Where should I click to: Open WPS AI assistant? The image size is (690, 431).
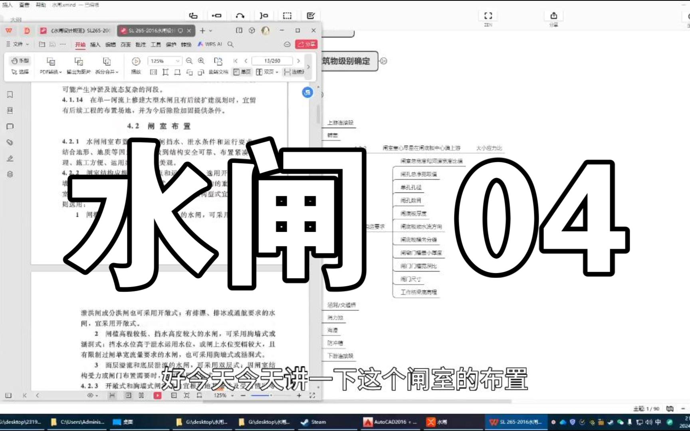(210, 44)
